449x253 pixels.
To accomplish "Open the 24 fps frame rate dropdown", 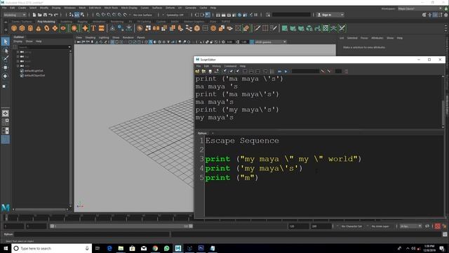I will click(410, 226).
